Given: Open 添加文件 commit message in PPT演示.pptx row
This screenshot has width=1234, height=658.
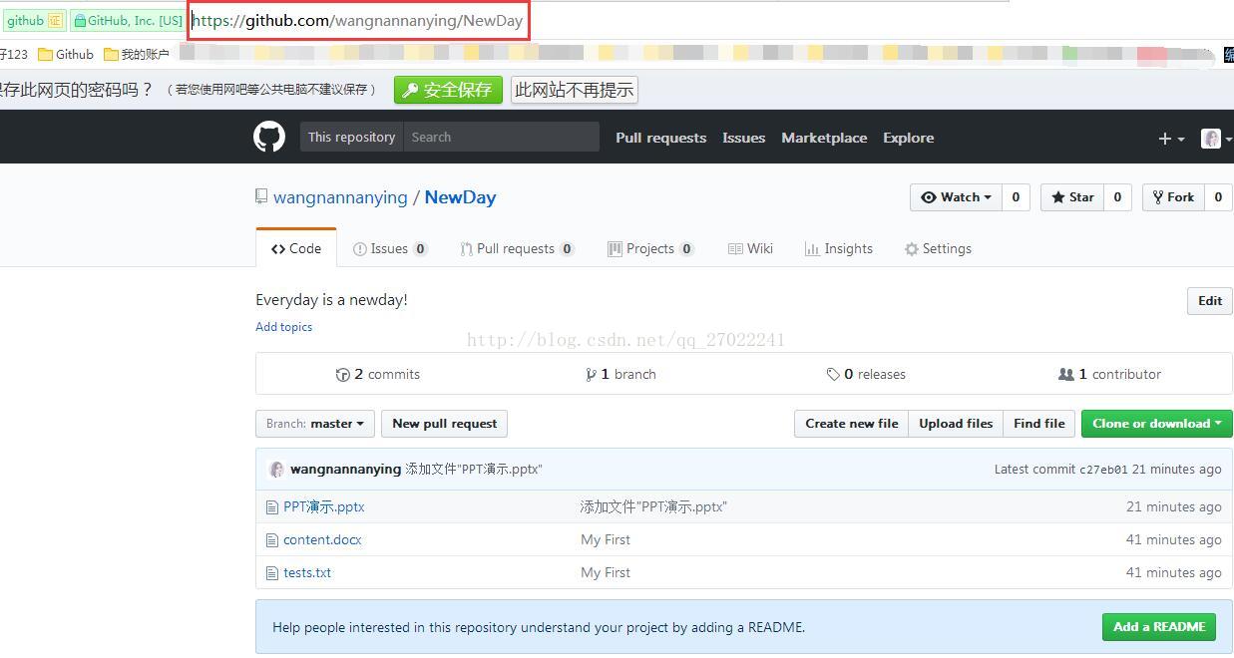Looking at the screenshot, I should pyautogui.click(x=653, y=507).
